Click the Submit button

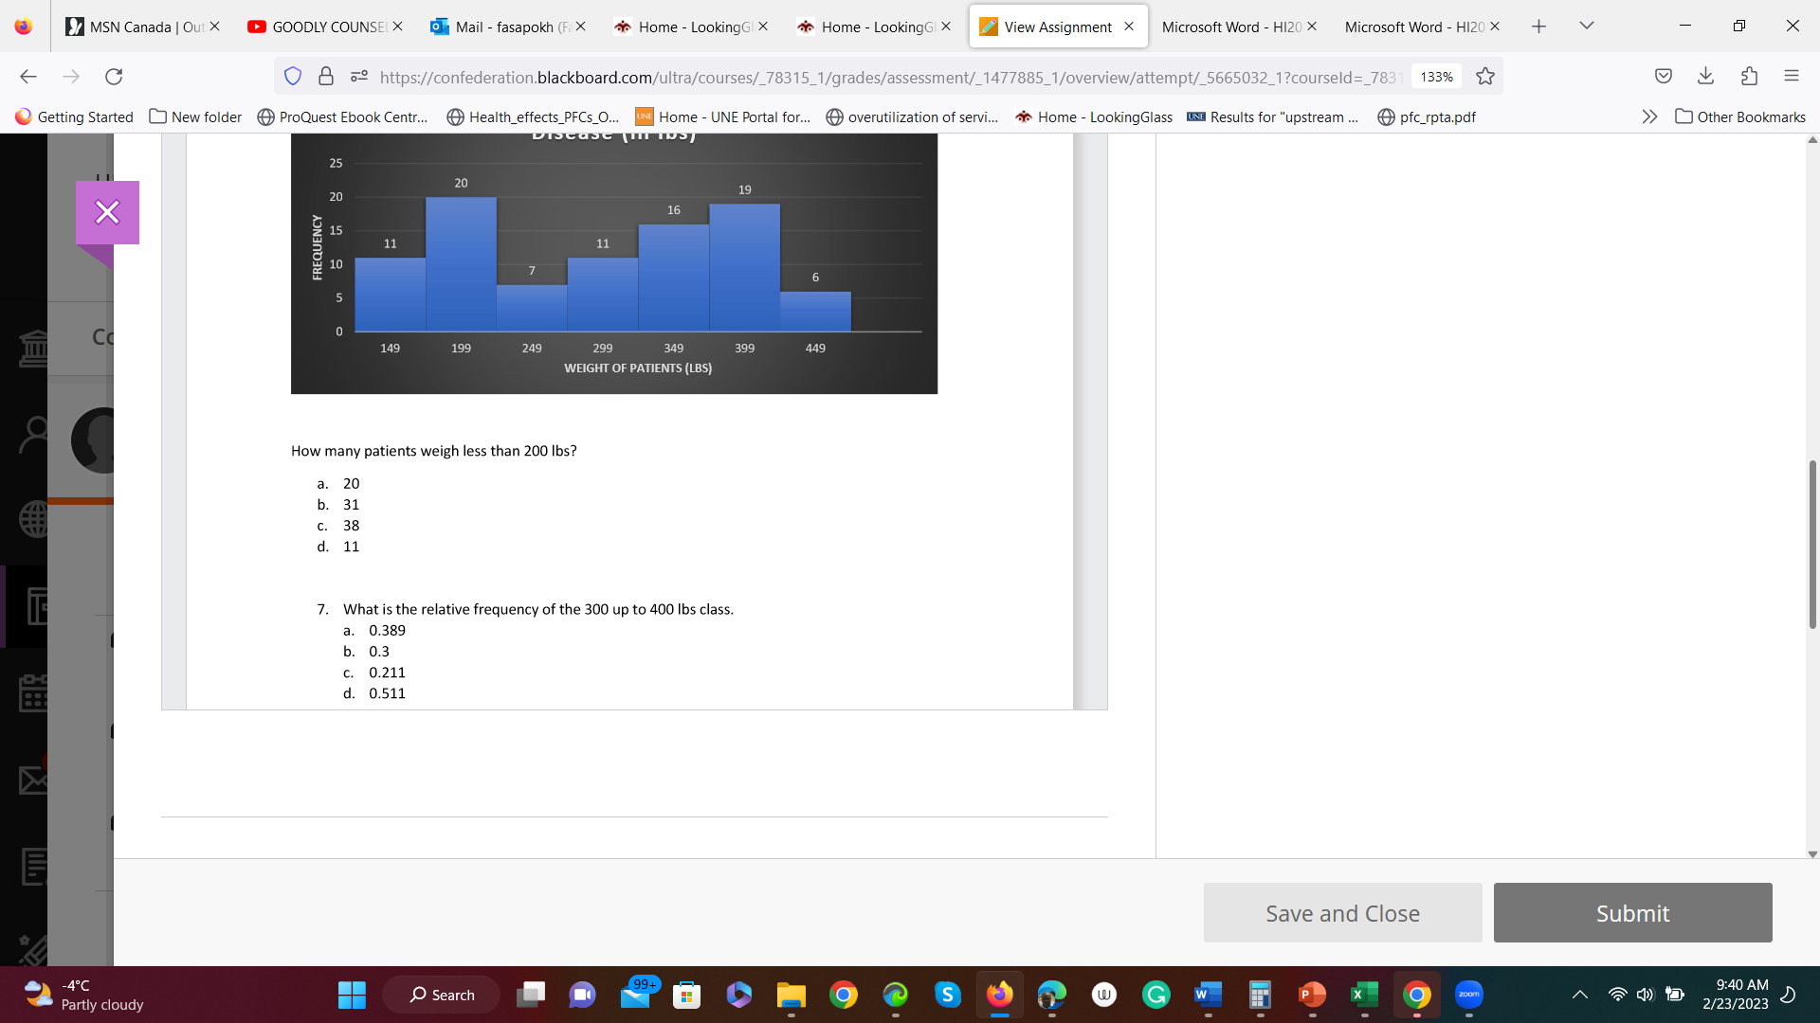click(x=1632, y=912)
